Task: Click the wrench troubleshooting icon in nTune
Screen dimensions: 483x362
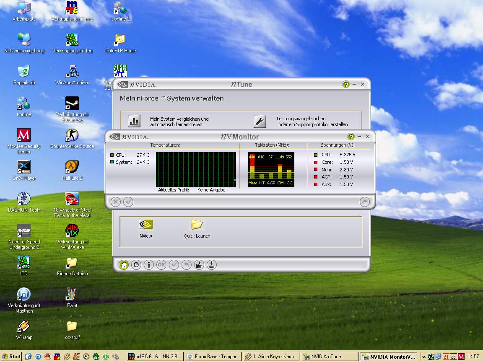Action: pos(260,121)
